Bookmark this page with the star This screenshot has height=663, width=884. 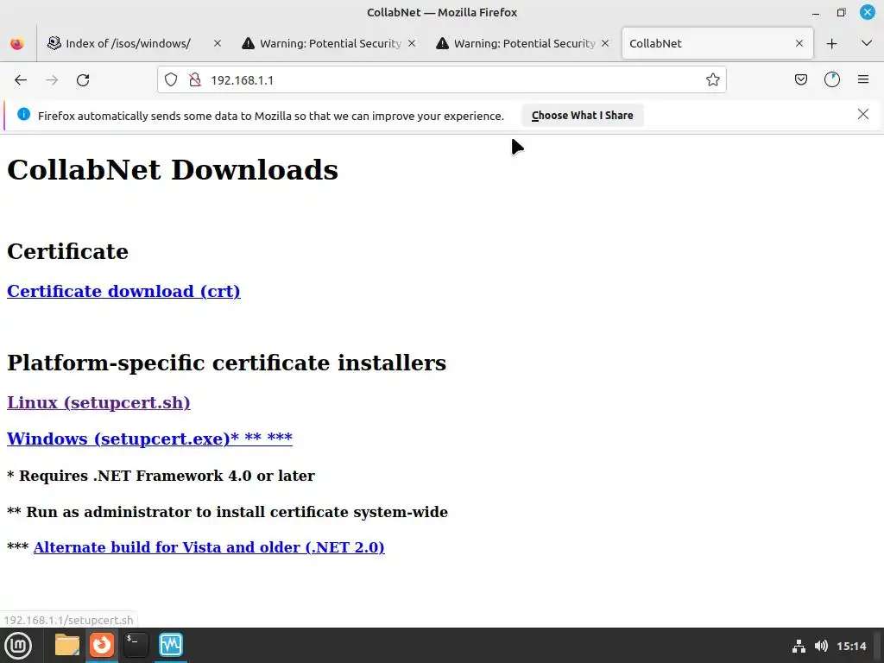point(712,80)
